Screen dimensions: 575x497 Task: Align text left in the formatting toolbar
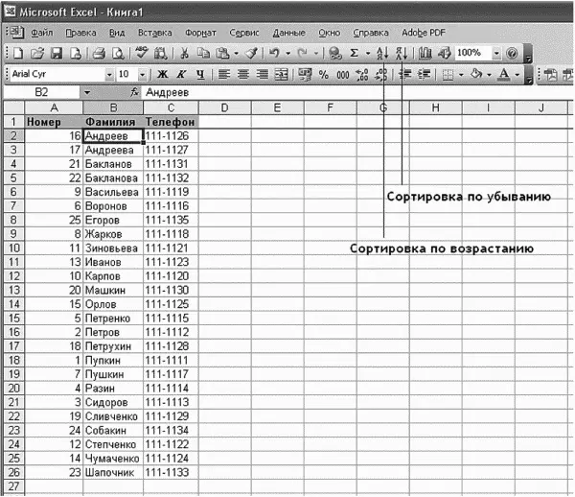pyautogui.click(x=224, y=75)
